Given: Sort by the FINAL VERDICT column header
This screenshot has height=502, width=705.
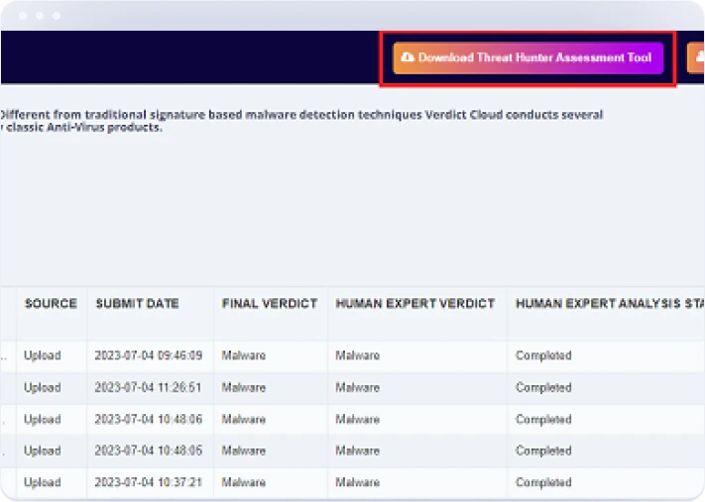Looking at the screenshot, I should (x=270, y=304).
